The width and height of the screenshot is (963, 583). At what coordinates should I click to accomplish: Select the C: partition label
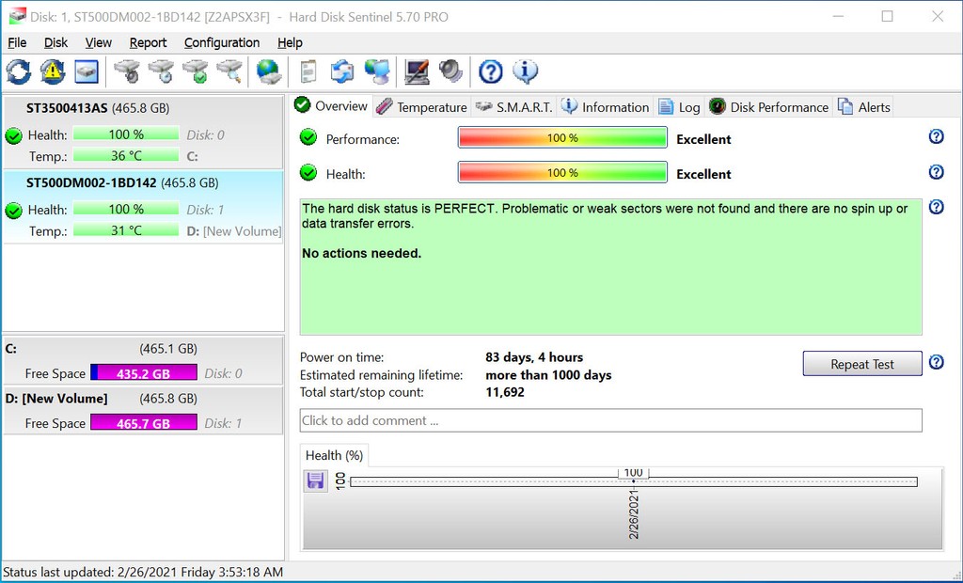(11, 349)
